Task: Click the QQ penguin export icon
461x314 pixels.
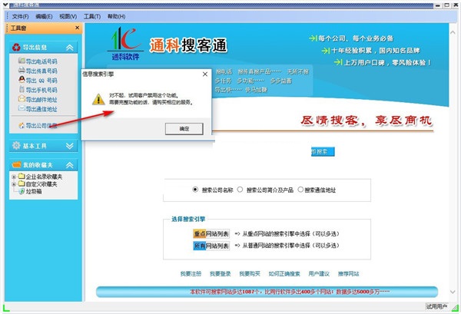Action: (22, 80)
